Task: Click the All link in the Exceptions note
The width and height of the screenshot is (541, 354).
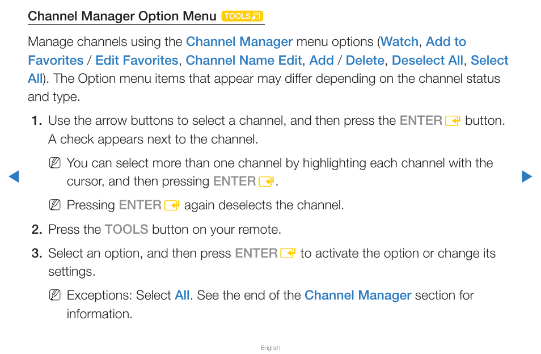Action: (x=182, y=296)
